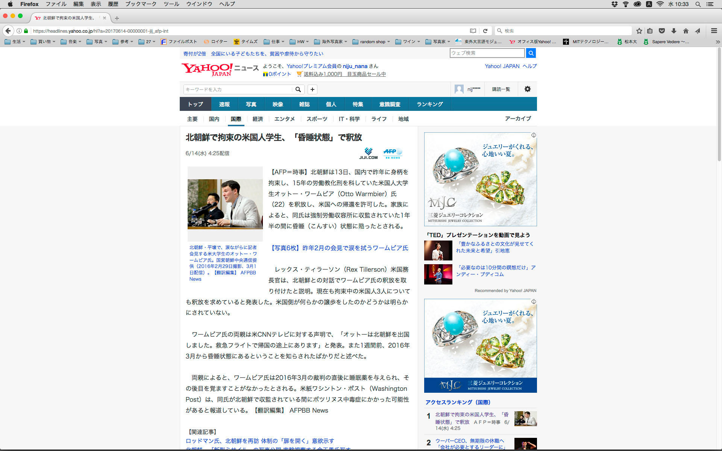
Task: Show more bookmarks overflow chevron
Action: 717,42
